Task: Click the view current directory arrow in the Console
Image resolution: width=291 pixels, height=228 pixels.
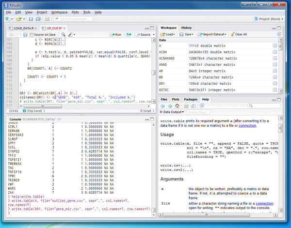Action: tap(59, 119)
